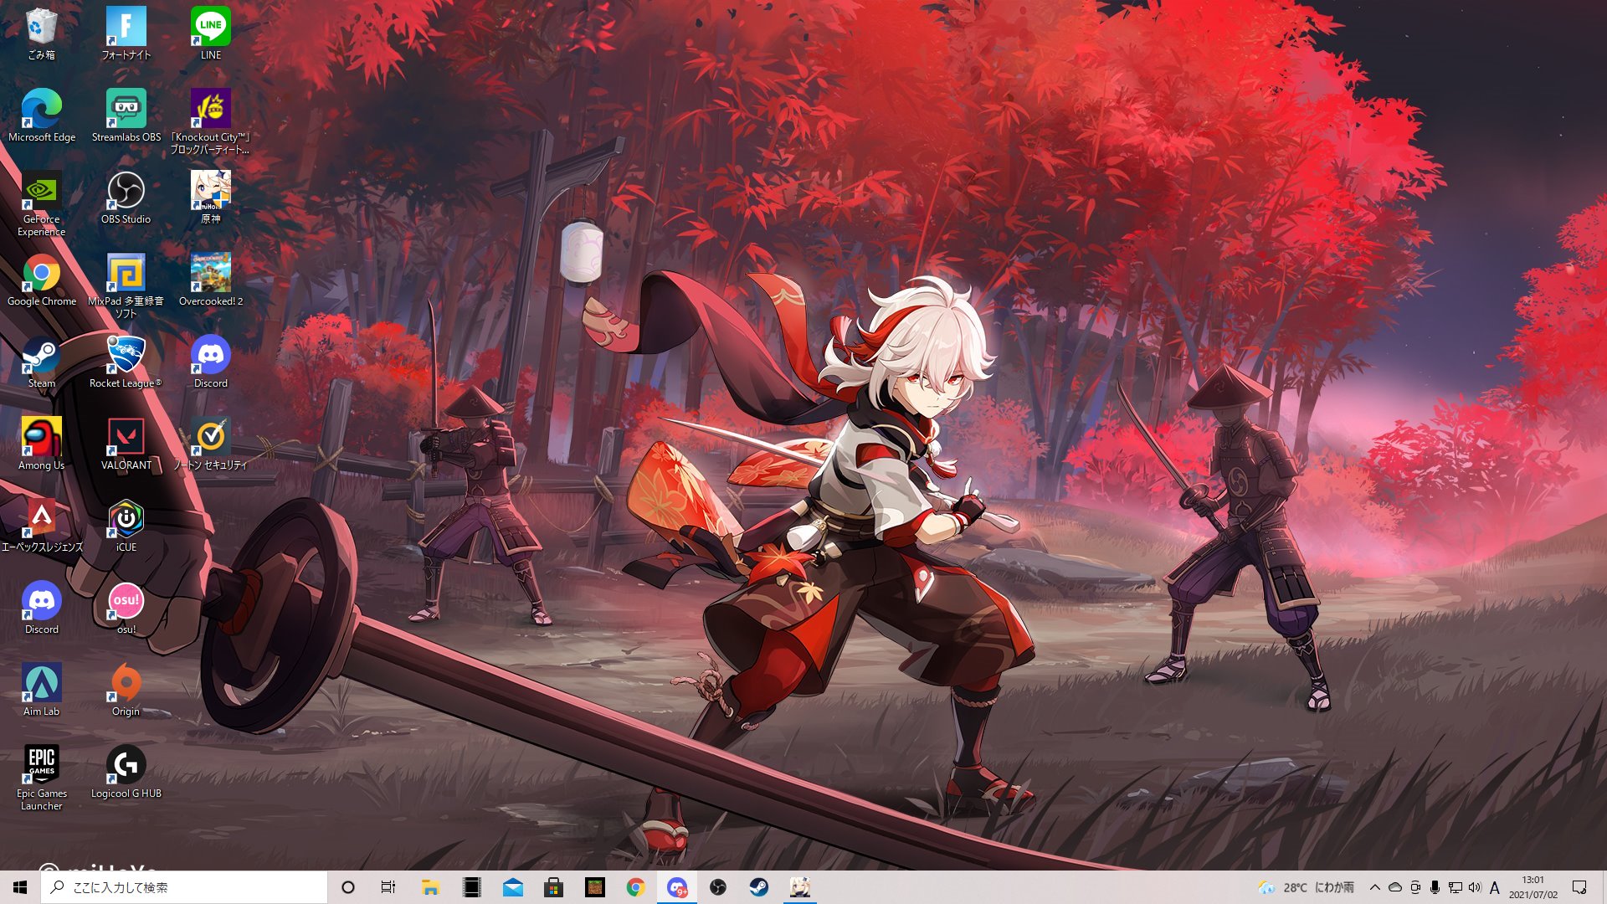The image size is (1607, 904).
Task: Select the Microsoft Edge desktop shortcut
Action: pyautogui.click(x=41, y=116)
